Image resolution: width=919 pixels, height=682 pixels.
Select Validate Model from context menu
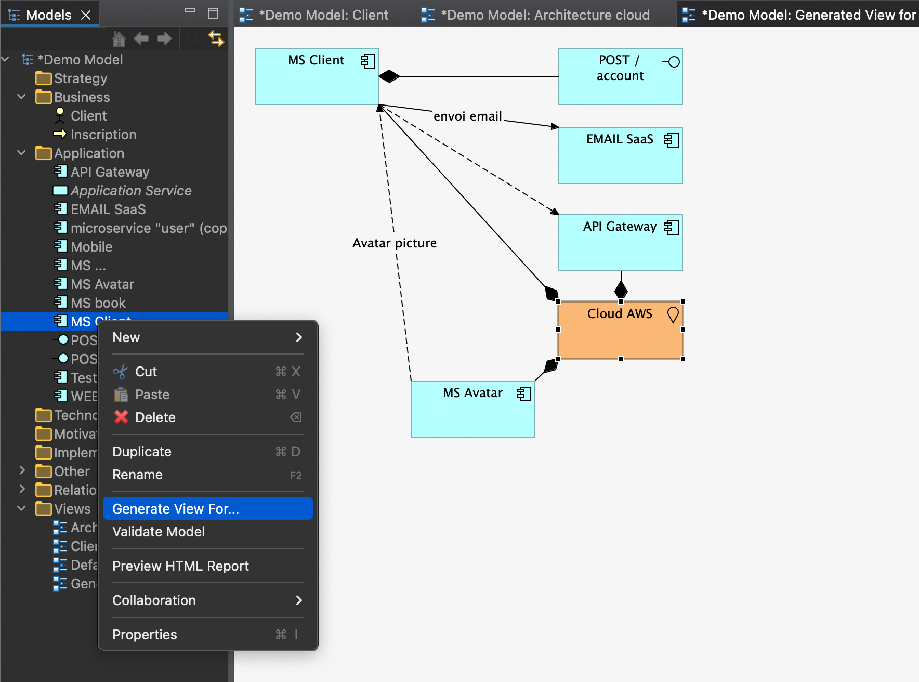(x=159, y=531)
